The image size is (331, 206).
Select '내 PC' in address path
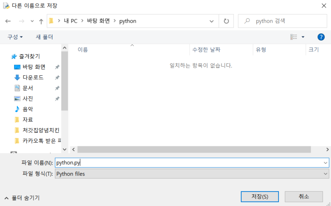[x=71, y=21]
